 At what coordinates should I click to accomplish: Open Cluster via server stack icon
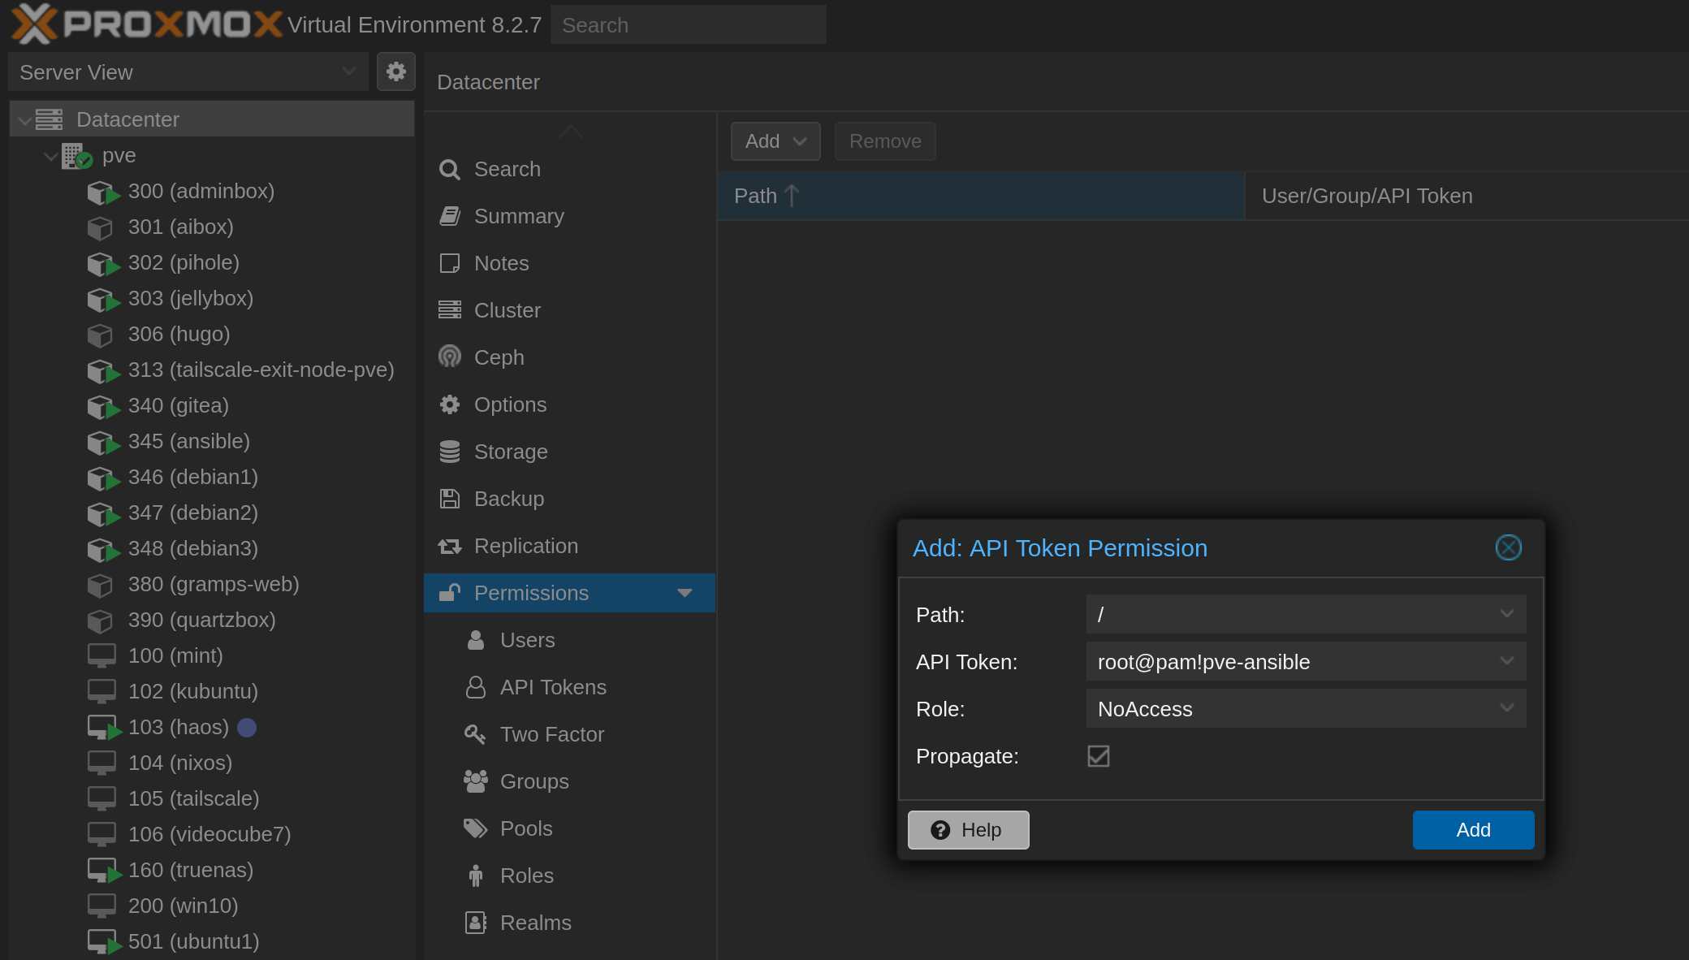coord(449,310)
